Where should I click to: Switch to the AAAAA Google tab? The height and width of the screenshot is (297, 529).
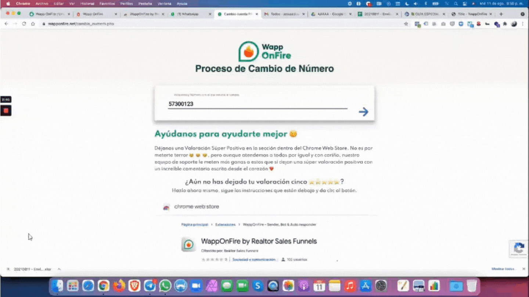[x=331, y=14]
